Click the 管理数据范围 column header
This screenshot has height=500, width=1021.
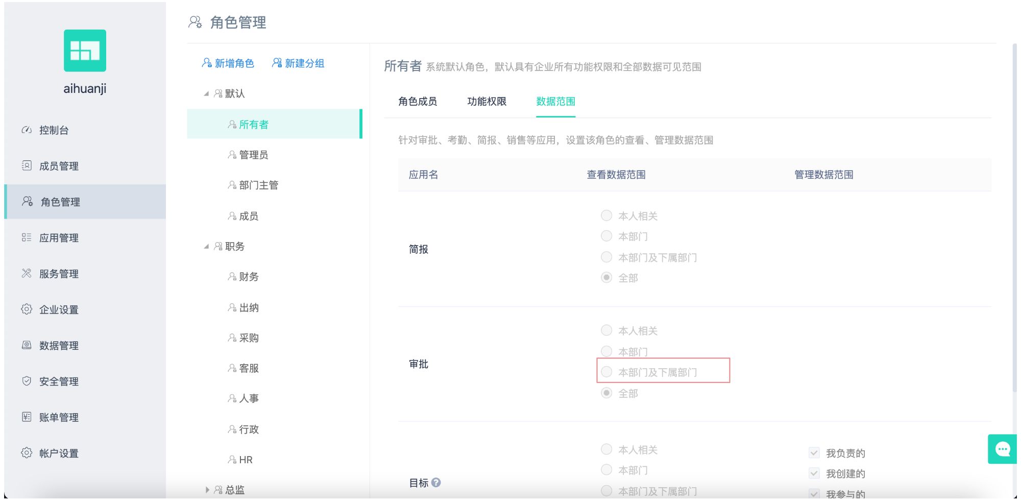(824, 175)
